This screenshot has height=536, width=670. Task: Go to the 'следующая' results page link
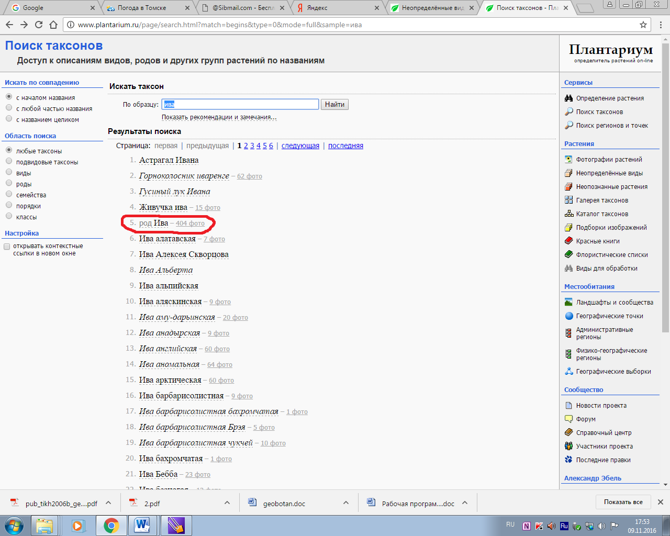(300, 146)
